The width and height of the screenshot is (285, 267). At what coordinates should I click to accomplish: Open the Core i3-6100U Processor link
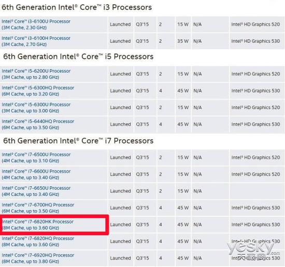pyautogui.click(x=36, y=24)
